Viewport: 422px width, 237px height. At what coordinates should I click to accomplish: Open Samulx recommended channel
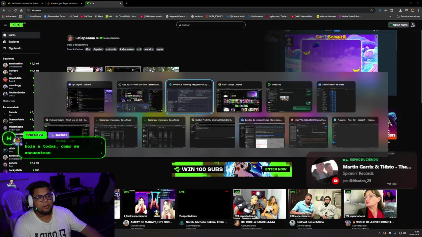pos(20,114)
